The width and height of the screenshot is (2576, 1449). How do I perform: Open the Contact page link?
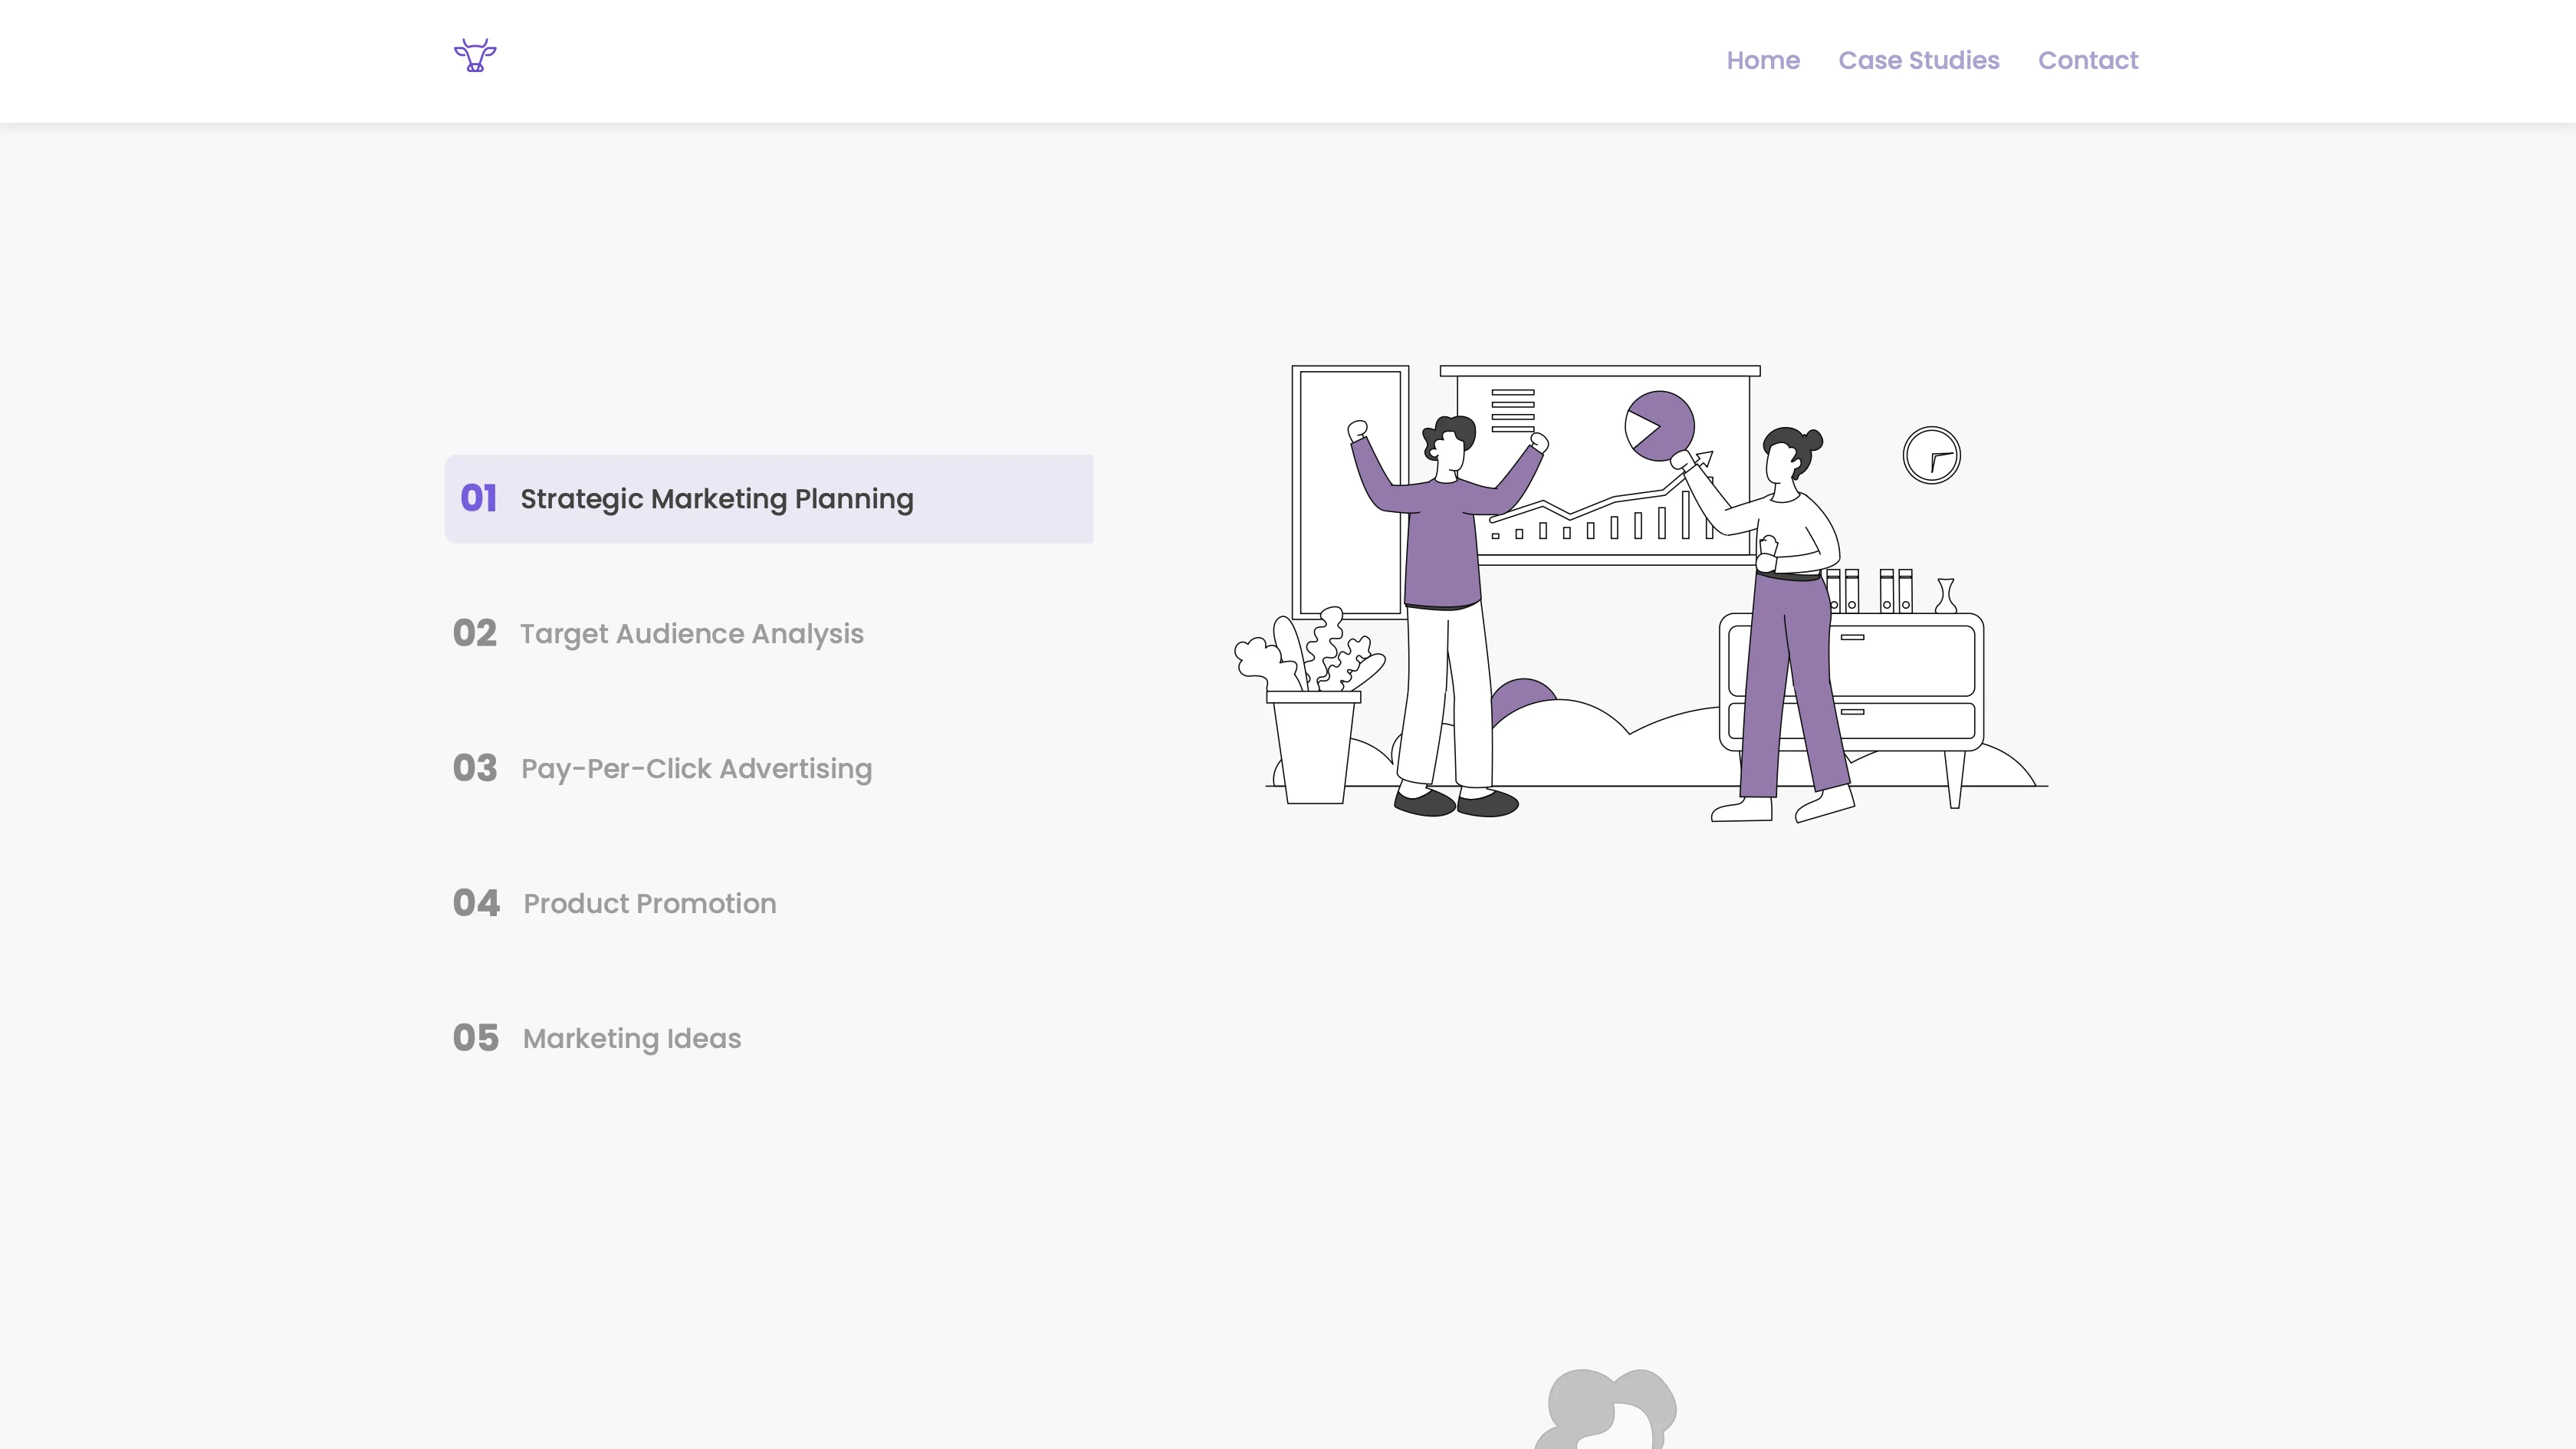coord(2088,61)
